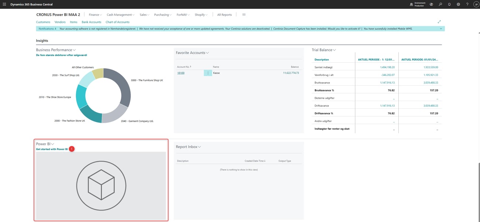Open the notifications bell

tap(449, 4)
